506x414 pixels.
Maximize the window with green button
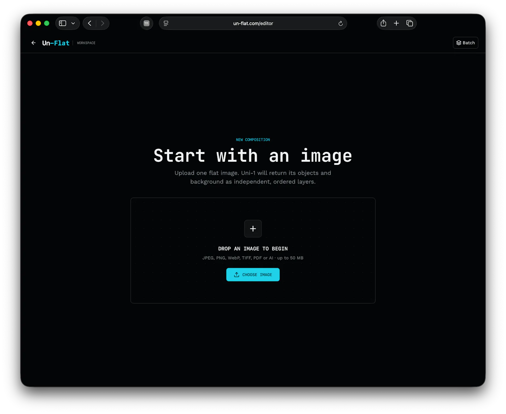point(47,23)
